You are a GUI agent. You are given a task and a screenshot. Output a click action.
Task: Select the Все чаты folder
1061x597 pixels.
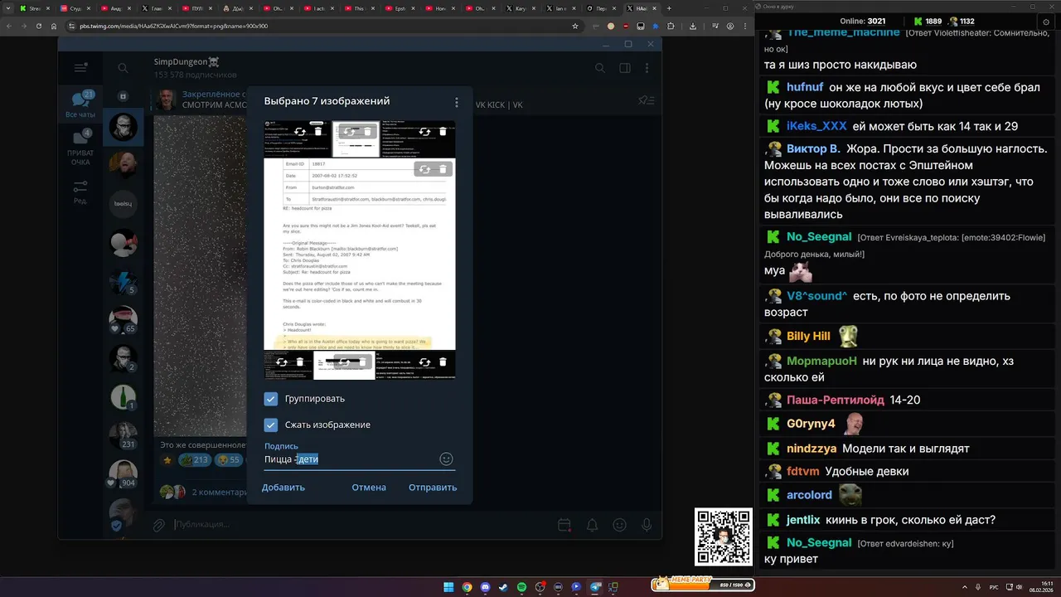[80, 105]
